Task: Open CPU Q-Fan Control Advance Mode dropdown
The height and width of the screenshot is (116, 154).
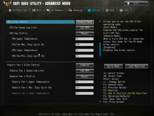Action: [x=85, y=22]
